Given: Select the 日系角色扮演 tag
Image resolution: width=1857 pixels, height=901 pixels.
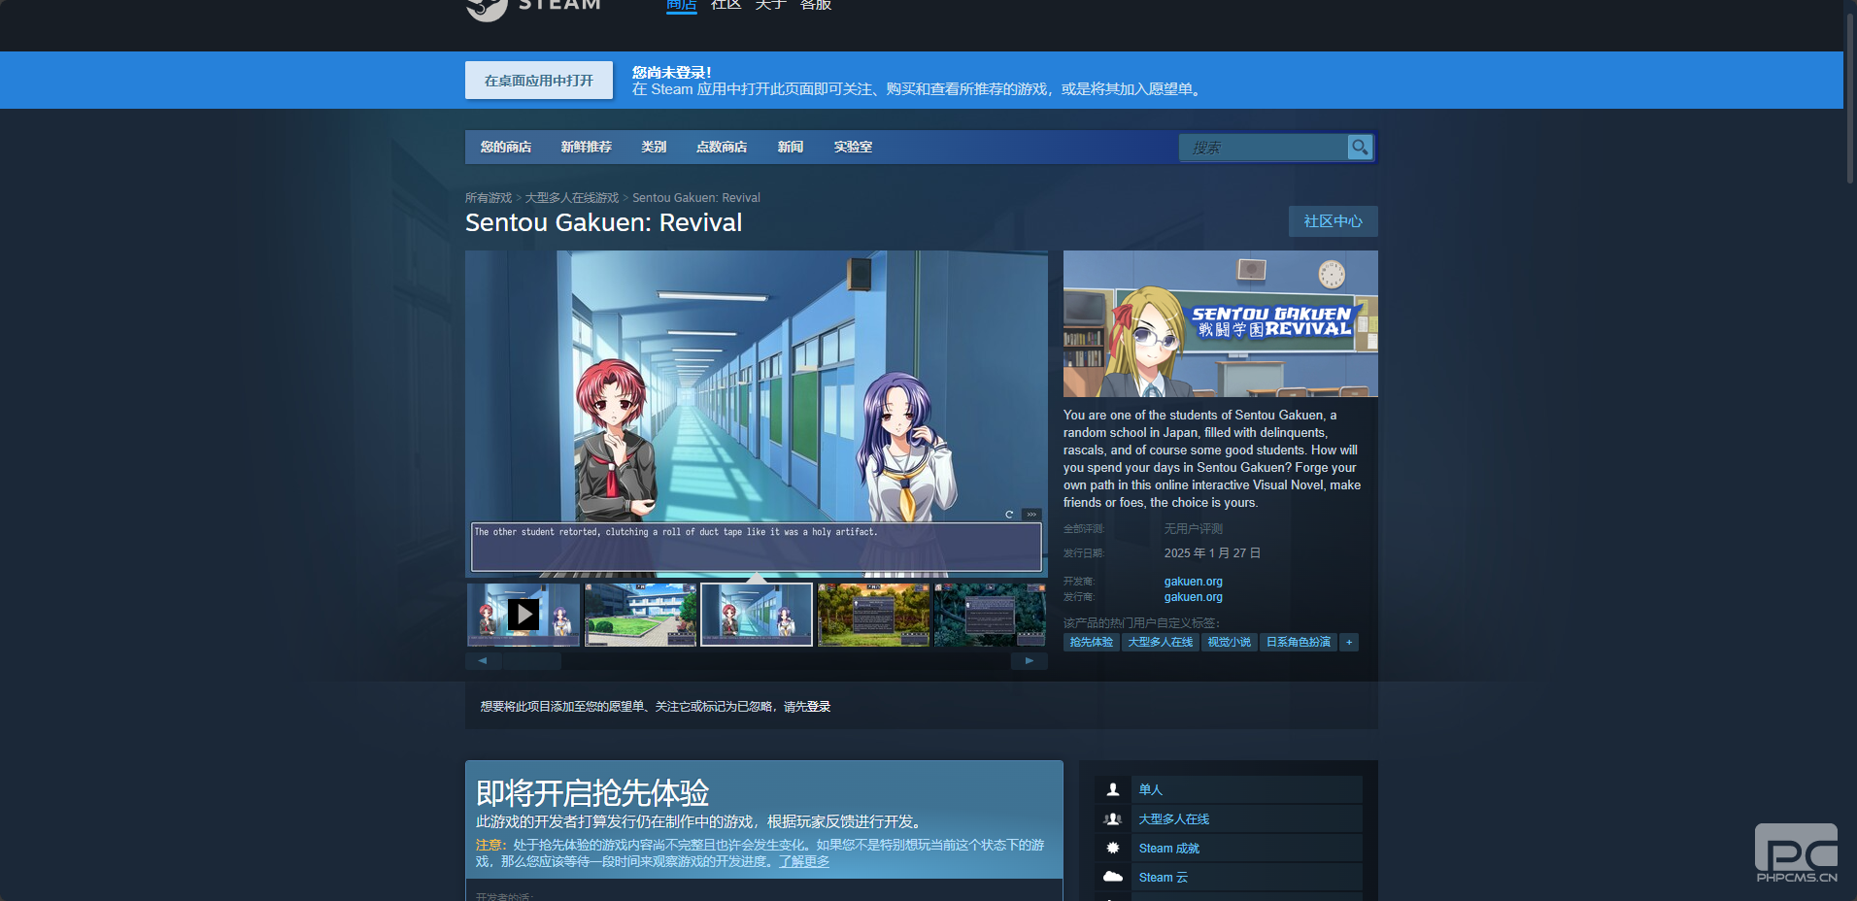Looking at the screenshot, I should pyautogui.click(x=1299, y=642).
